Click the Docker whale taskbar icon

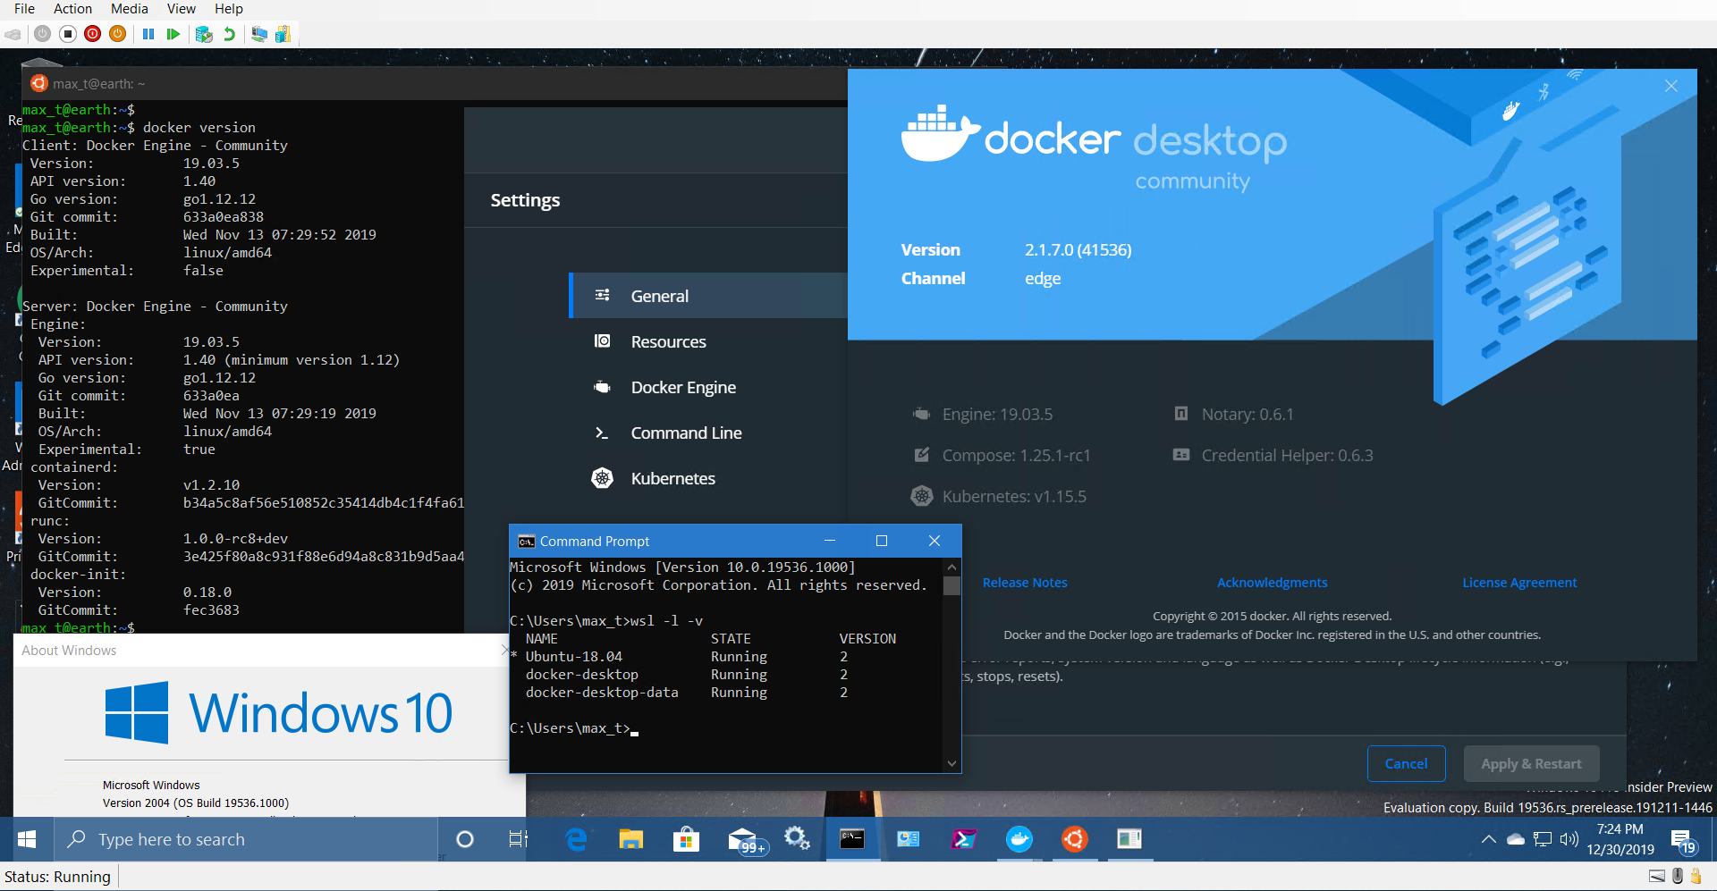click(x=1019, y=839)
